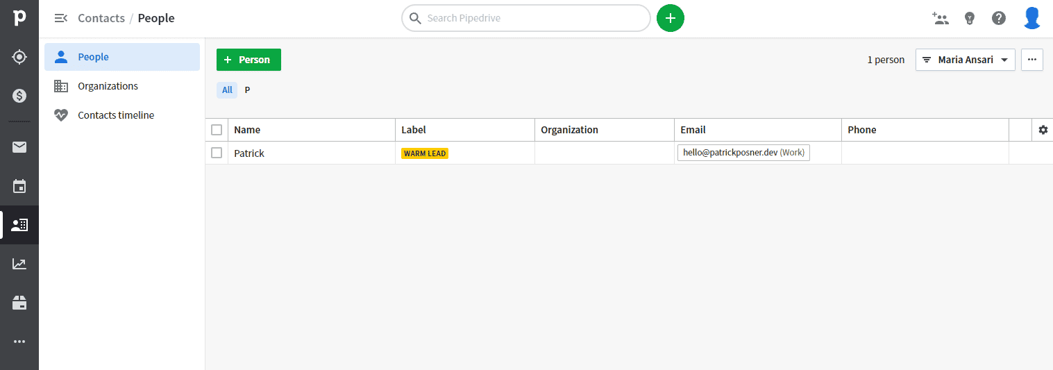Open Sales Assistant lightbulb icon
Image resolution: width=1053 pixels, height=370 pixels.
[970, 18]
